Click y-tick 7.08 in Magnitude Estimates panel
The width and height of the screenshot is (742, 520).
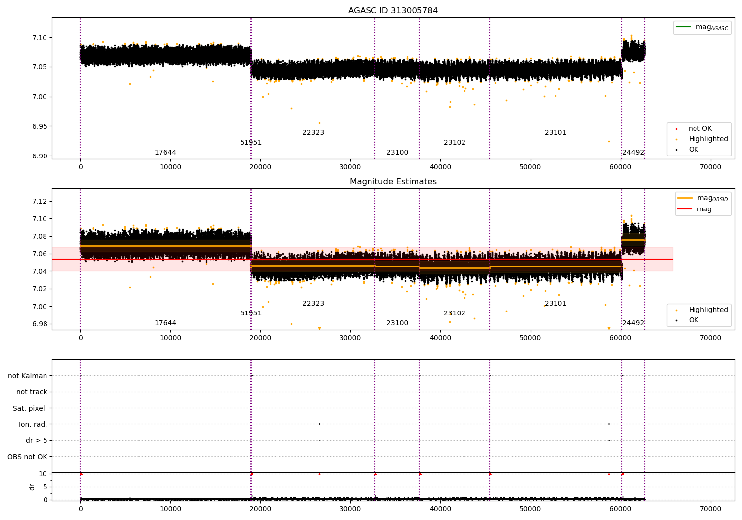coord(40,237)
